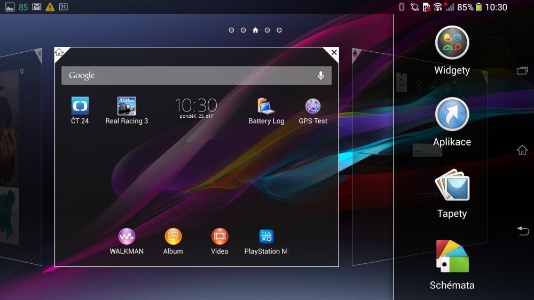Set the right pane as home screen
The image size is (534, 300).
click(x=355, y=54)
